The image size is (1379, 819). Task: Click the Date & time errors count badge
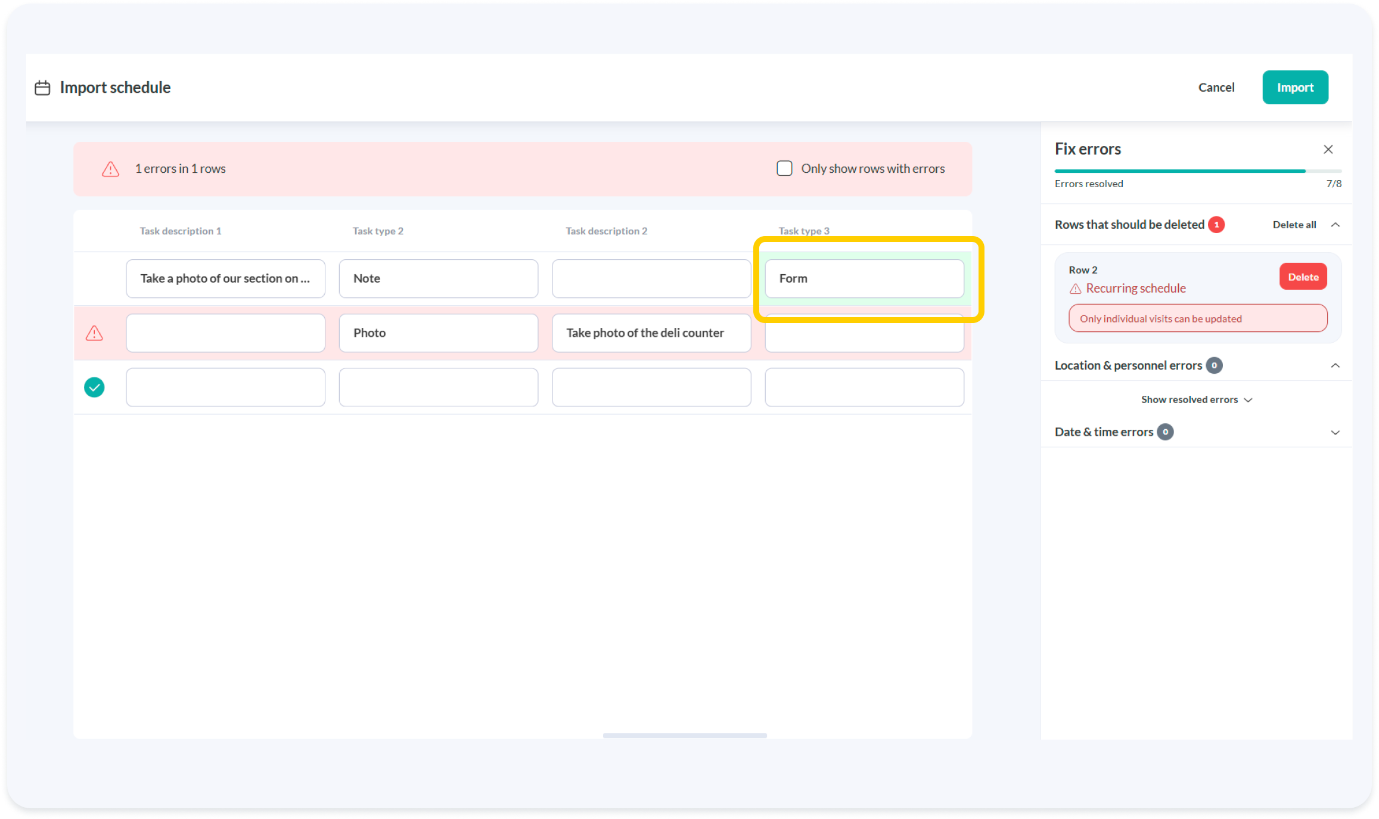(1165, 432)
